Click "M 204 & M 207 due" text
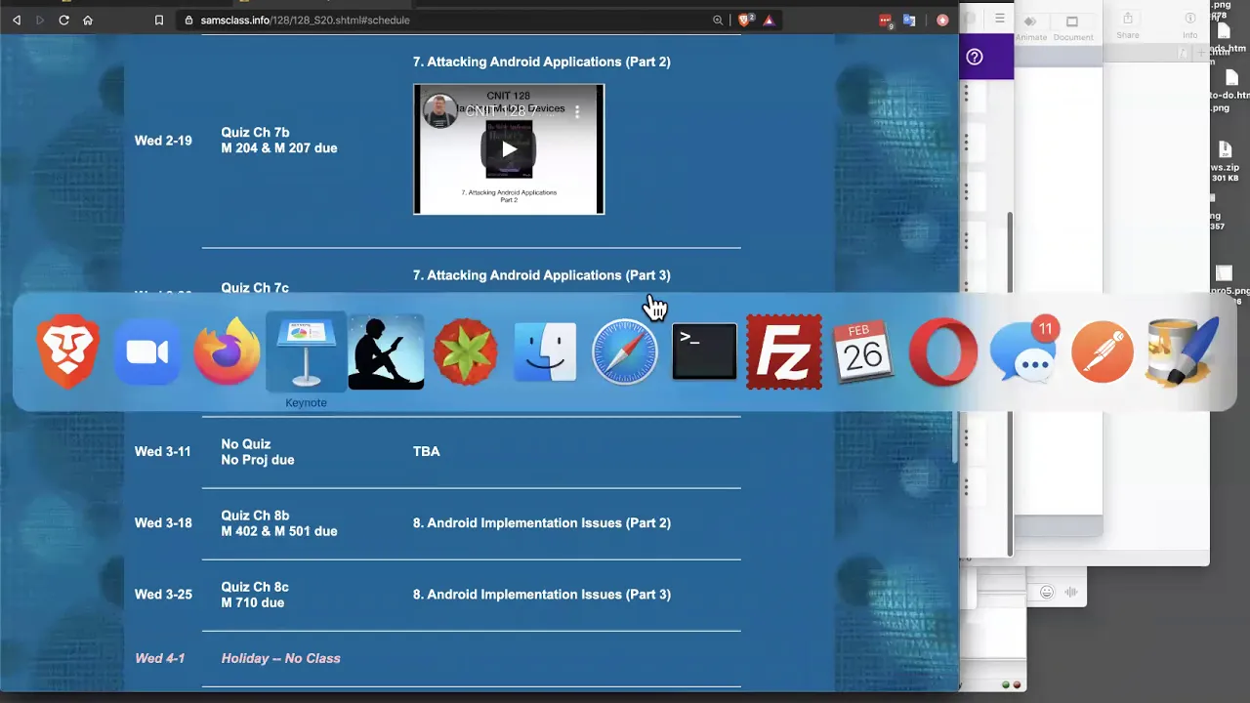Image resolution: width=1250 pixels, height=703 pixels. (279, 148)
